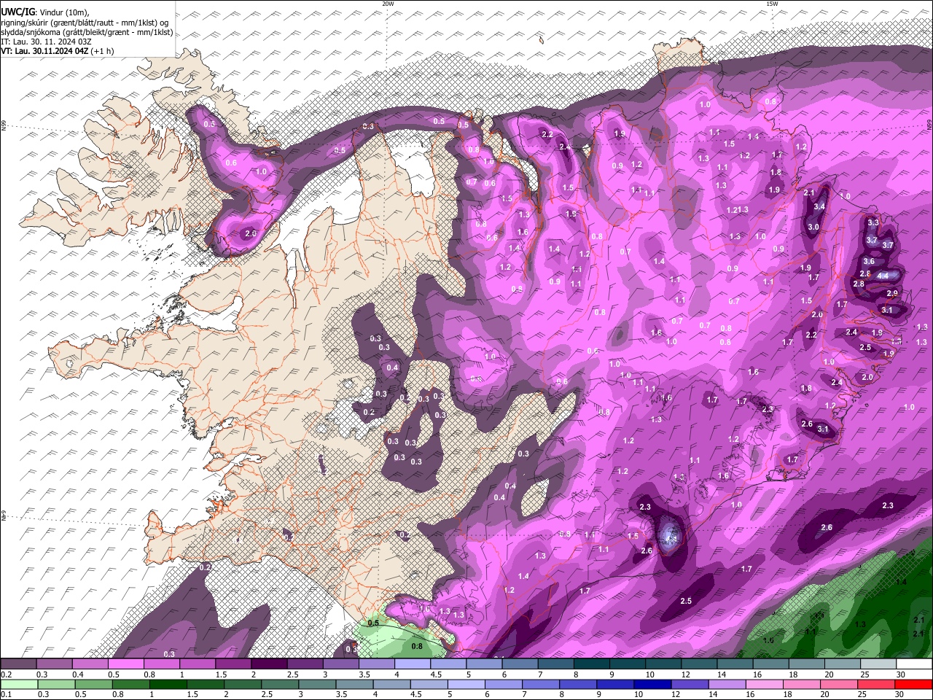Select the pale green 0.1 swatch in bottom legend

point(18,685)
